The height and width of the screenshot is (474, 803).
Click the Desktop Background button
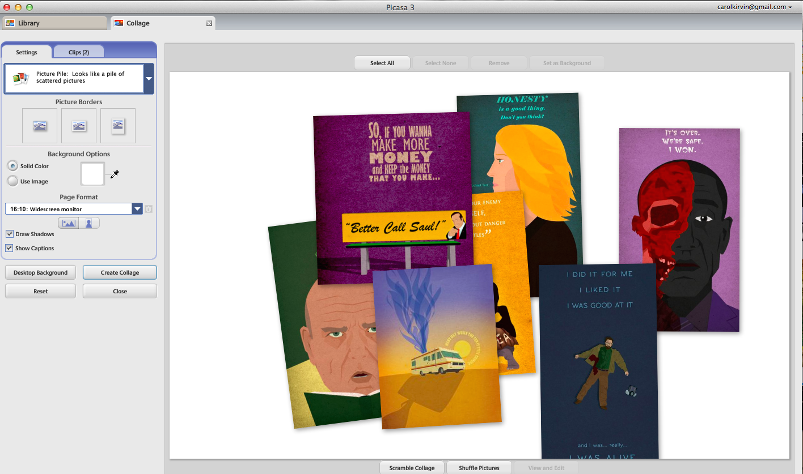[40, 272]
